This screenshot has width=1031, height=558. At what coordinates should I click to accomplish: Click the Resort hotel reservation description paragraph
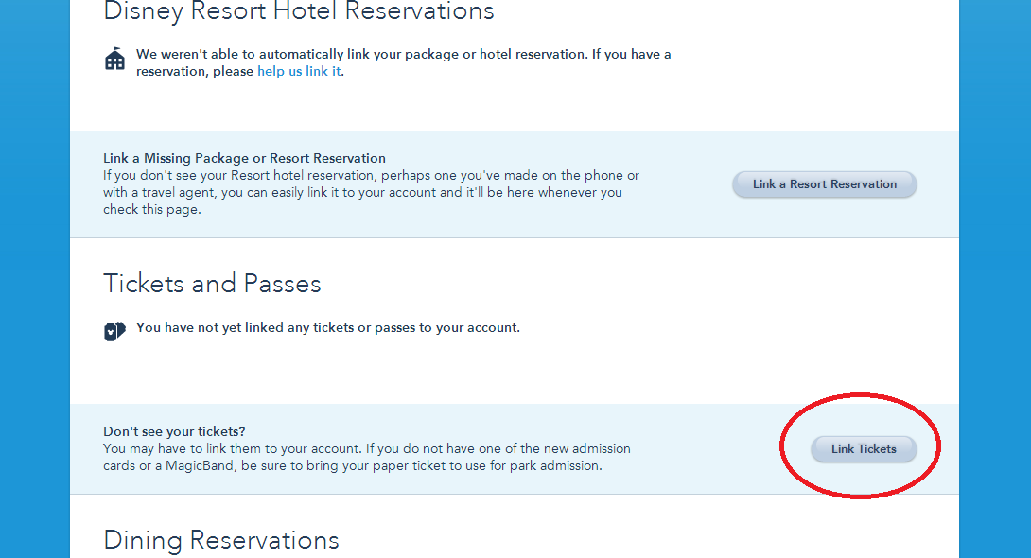(x=371, y=192)
